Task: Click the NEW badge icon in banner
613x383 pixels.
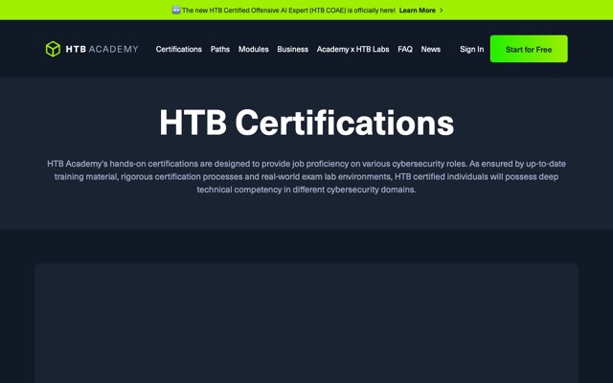Action: [x=176, y=11]
